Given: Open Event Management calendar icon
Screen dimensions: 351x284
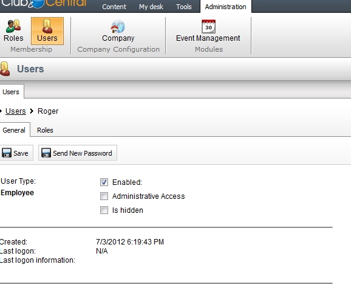Looking at the screenshot, I should tap(208, 26).
